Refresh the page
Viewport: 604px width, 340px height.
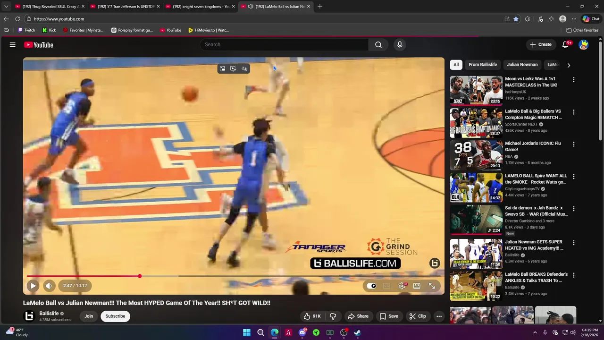point(17,19)
